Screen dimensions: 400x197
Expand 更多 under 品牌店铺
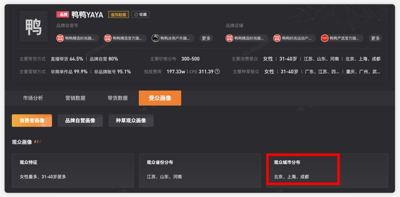pyautogui.click(x=376, y=38)
